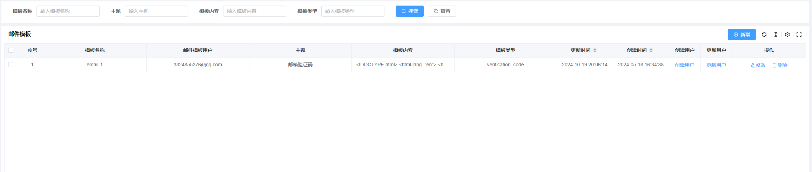
Task: Open the 创建用户 link in row
Action: pyautogui.click(x=685, y=65)
